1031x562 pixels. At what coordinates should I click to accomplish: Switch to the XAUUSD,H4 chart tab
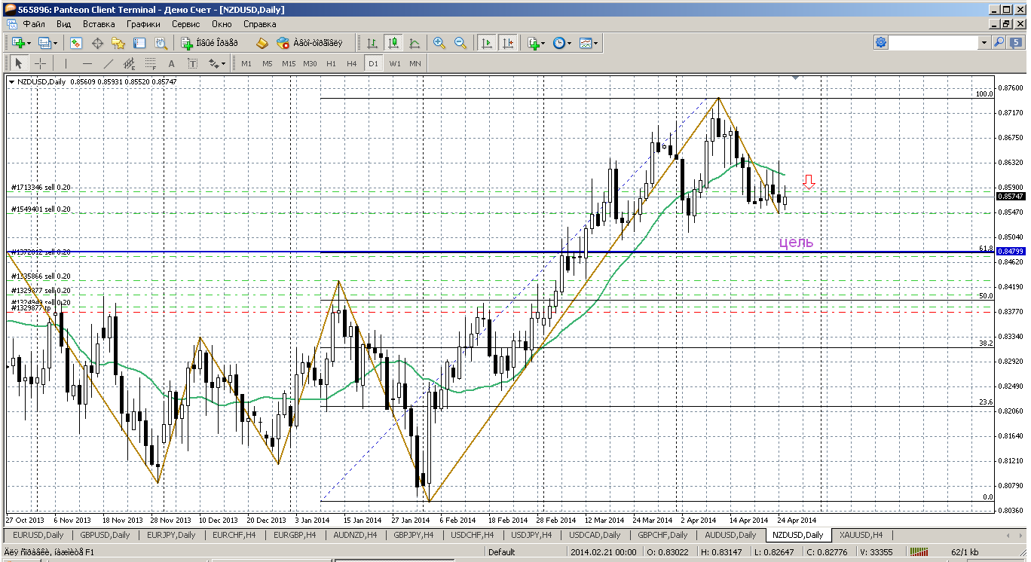tap(861, 535)
